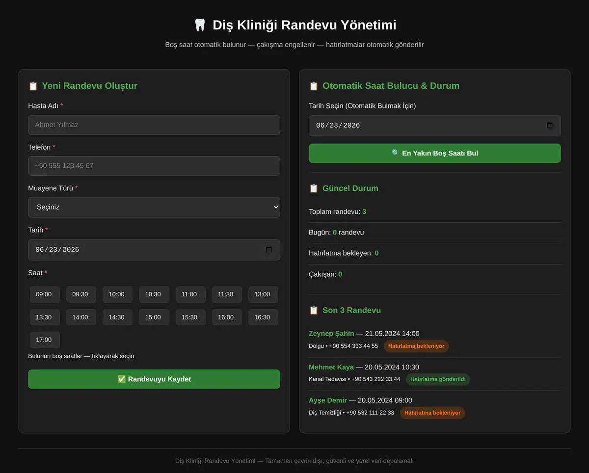This screenshot has height=473, width=589.
Task: Select the 13:00 time slot
Action: click(x=263, y=294)
